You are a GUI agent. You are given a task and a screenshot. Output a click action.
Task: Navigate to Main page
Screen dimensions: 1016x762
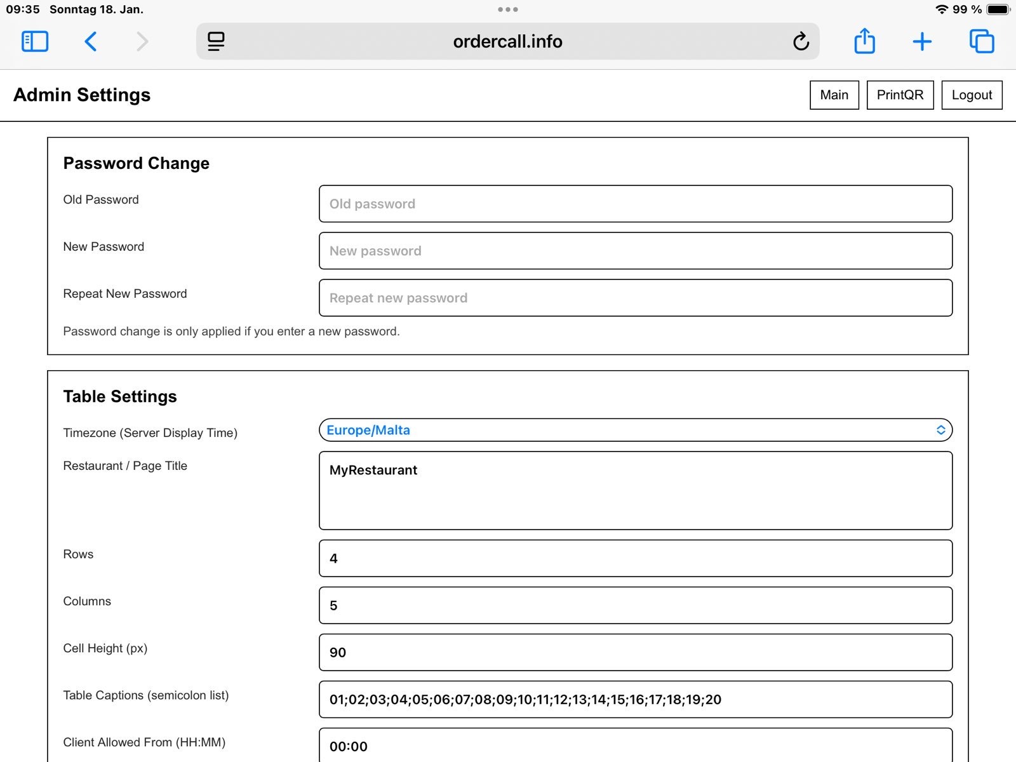pyautogui.click(x=834, y=95)
